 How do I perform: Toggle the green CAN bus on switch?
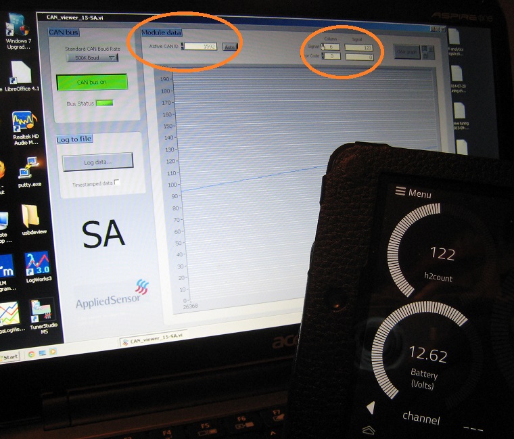tap(92, 82)
